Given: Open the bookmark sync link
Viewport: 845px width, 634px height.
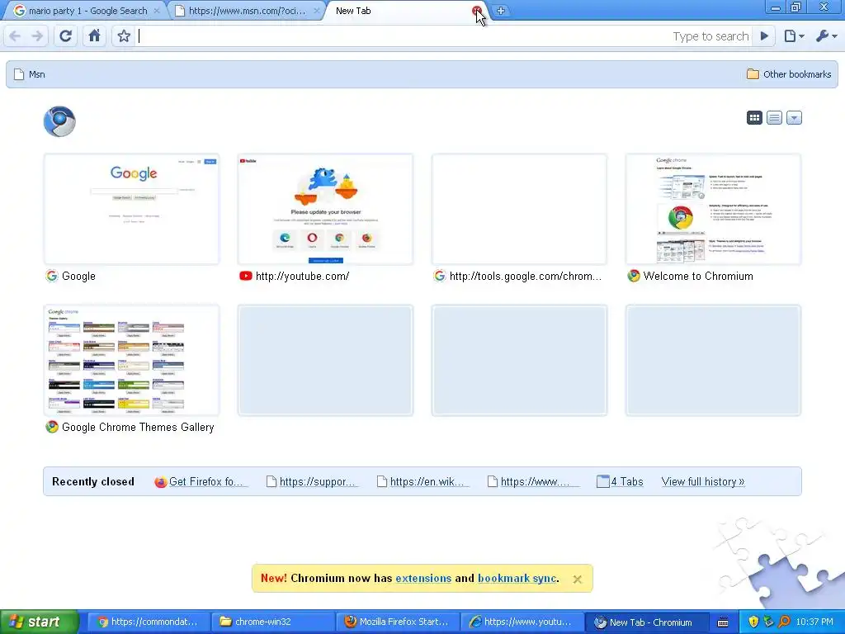Looking at the screenshot, I should tap(517, 578).
